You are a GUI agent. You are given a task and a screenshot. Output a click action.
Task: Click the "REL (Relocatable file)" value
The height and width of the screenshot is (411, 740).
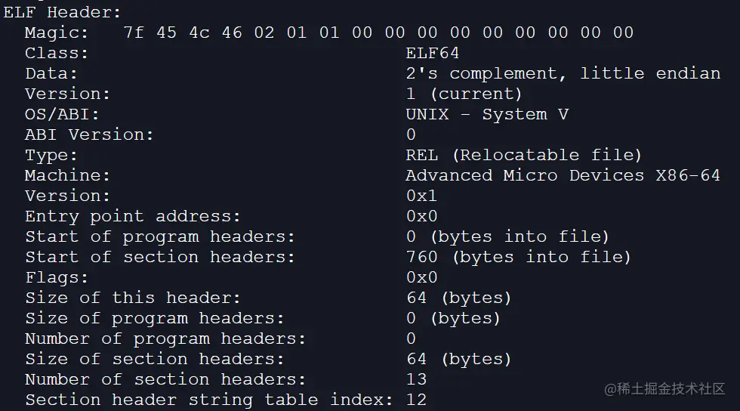coord(523,155)
